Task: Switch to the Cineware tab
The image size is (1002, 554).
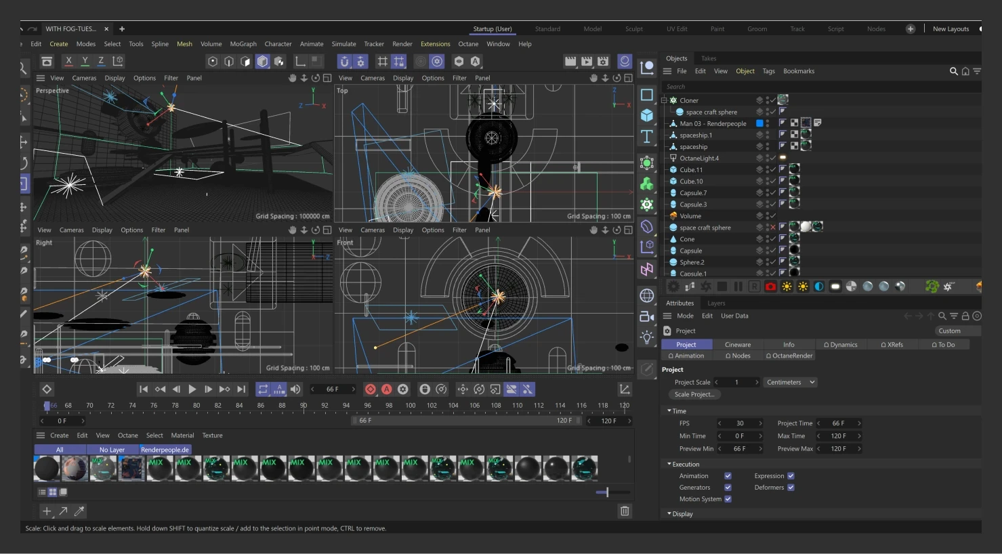Action: (738, 345)
